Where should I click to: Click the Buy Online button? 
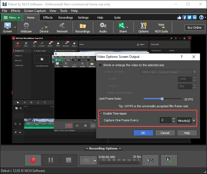(x=195, y=28)
